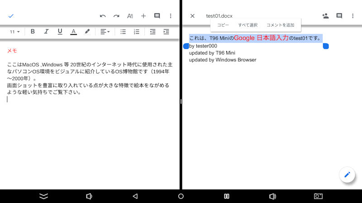Choose コピー from the selection popup

point(223,25)
